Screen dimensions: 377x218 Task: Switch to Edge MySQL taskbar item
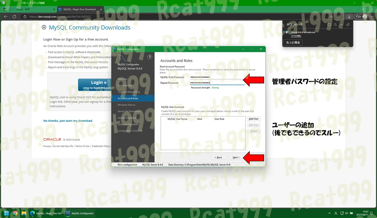(x=46, y=213)
